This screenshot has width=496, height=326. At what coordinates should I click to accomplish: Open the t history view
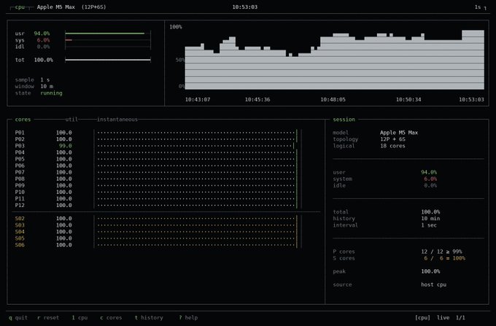click(149, 317)
